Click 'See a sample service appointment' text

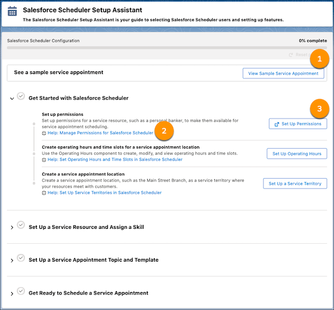pos(58,72)
